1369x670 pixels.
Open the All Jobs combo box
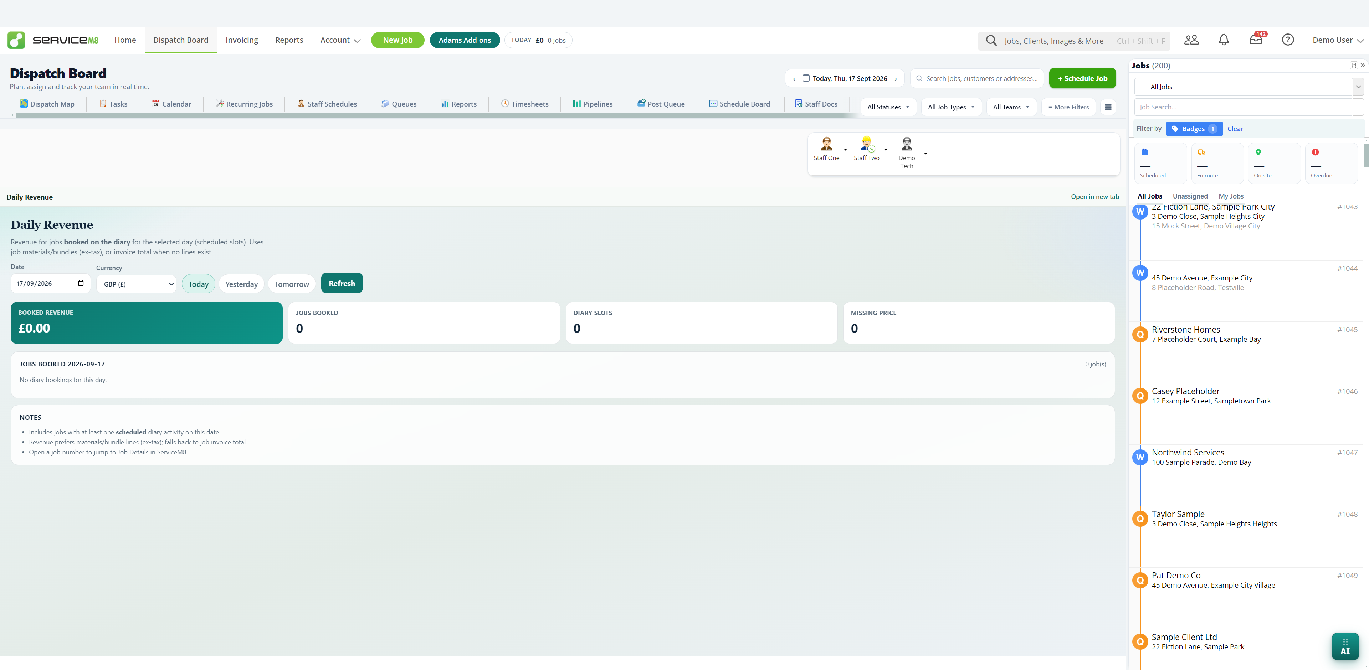[1249, 87]
